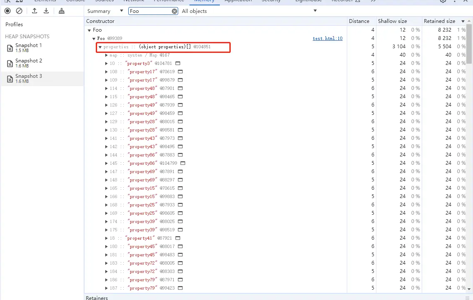Click the download arrow profile icon
This screenshot has height=300, width=473.
[46, 11]
